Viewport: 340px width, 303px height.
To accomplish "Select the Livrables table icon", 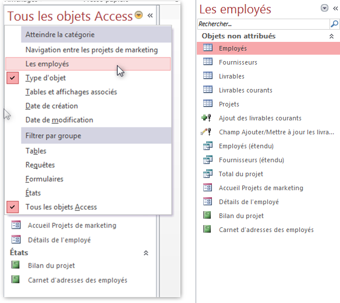I will pyautogui.click(x=208, y=76).
